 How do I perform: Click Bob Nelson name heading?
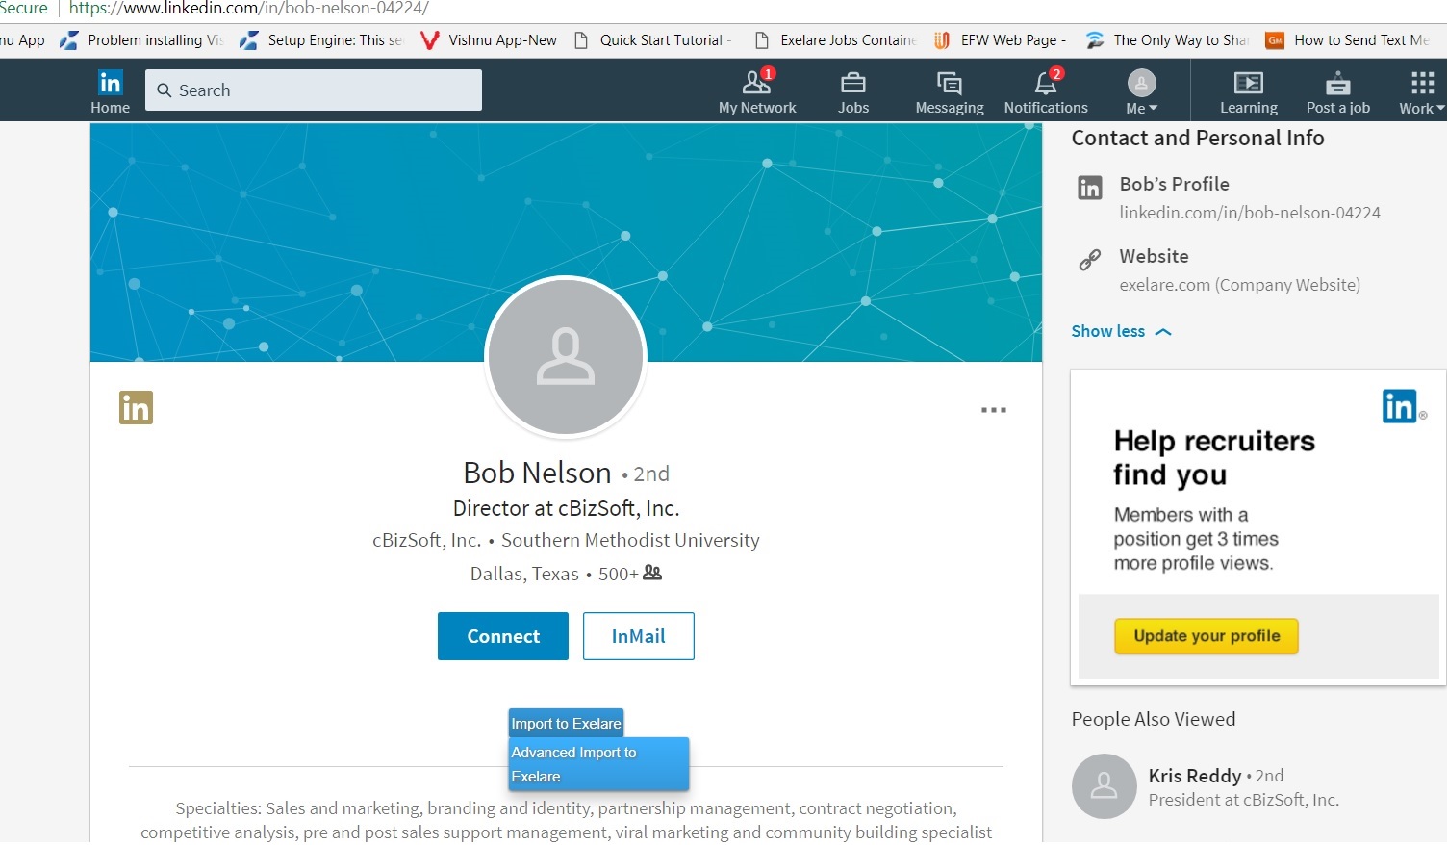coord(537,473)
